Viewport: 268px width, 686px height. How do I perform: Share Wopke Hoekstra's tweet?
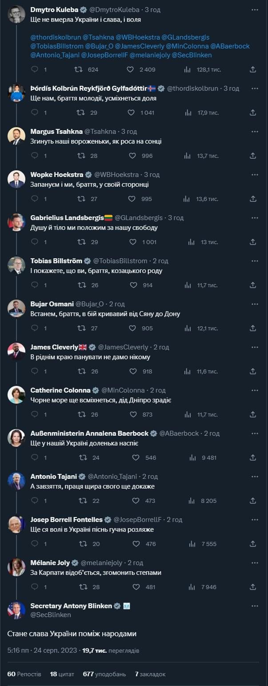pyautogui.click(x=253, y=199)
